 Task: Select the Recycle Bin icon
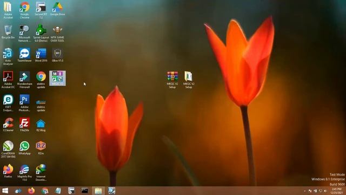pyautogui.click(x=8, y=32)
